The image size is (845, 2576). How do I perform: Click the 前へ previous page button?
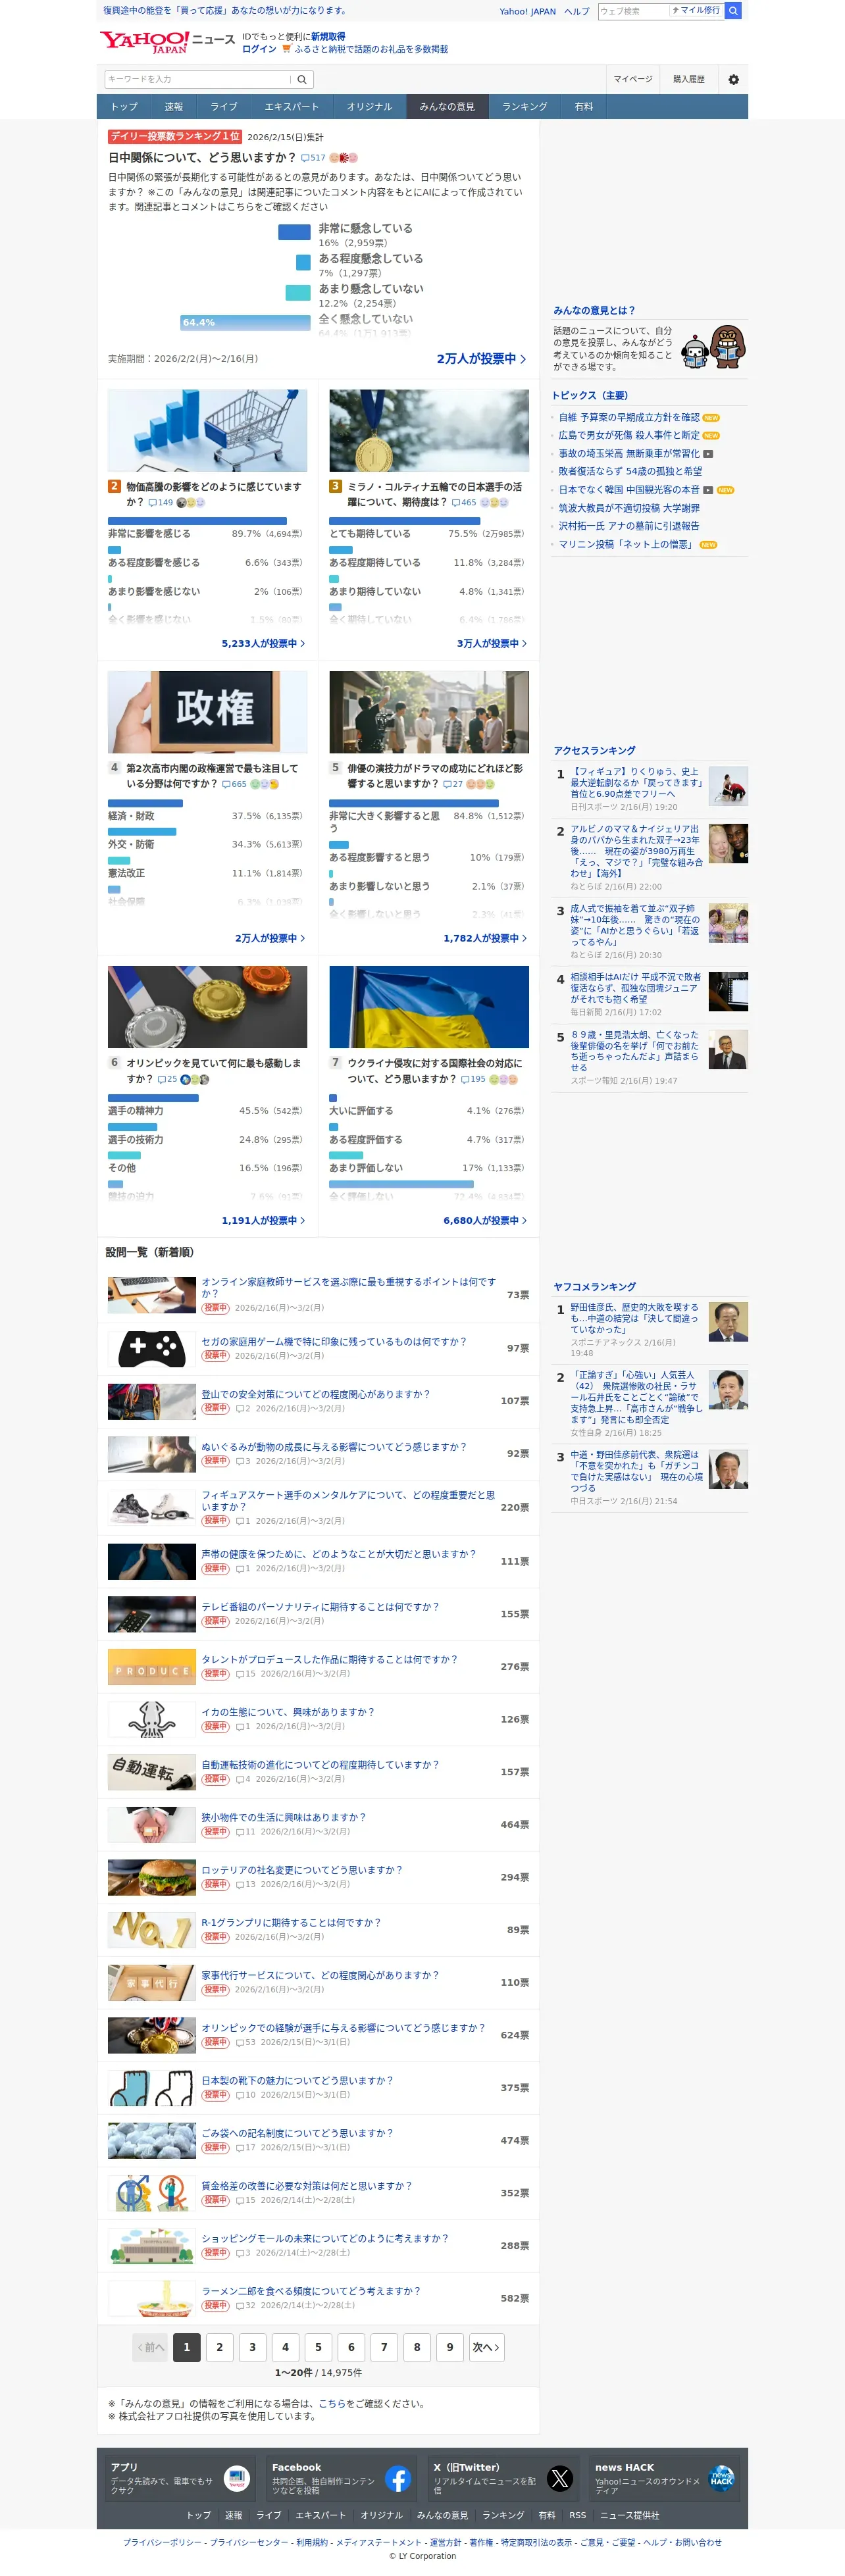150,2348
